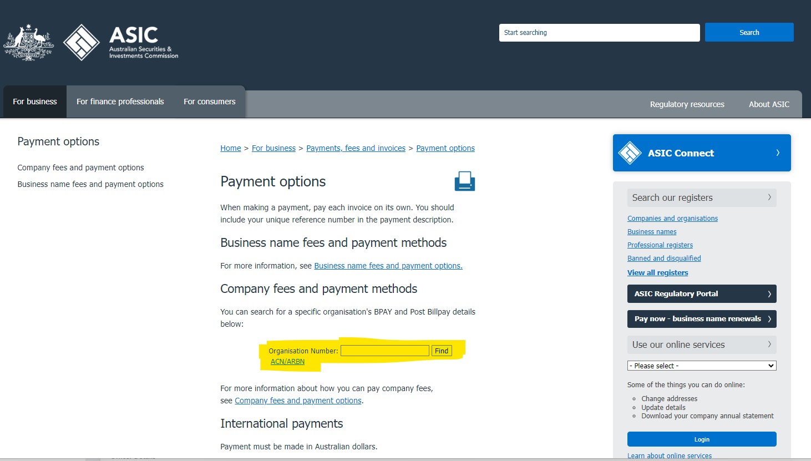Focus the Start searching field
The width and height of the screenshot is (811, 461).
[600, 33]
